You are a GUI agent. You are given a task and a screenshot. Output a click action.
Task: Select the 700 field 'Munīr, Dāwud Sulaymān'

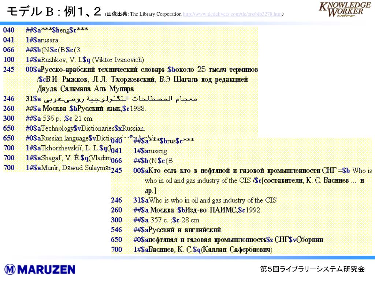tap(68, 168)
